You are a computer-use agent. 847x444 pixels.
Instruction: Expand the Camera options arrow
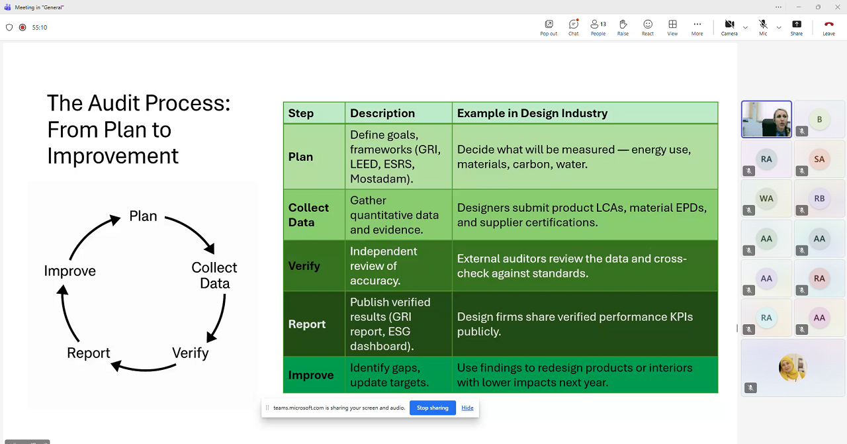tap(745, 28)
